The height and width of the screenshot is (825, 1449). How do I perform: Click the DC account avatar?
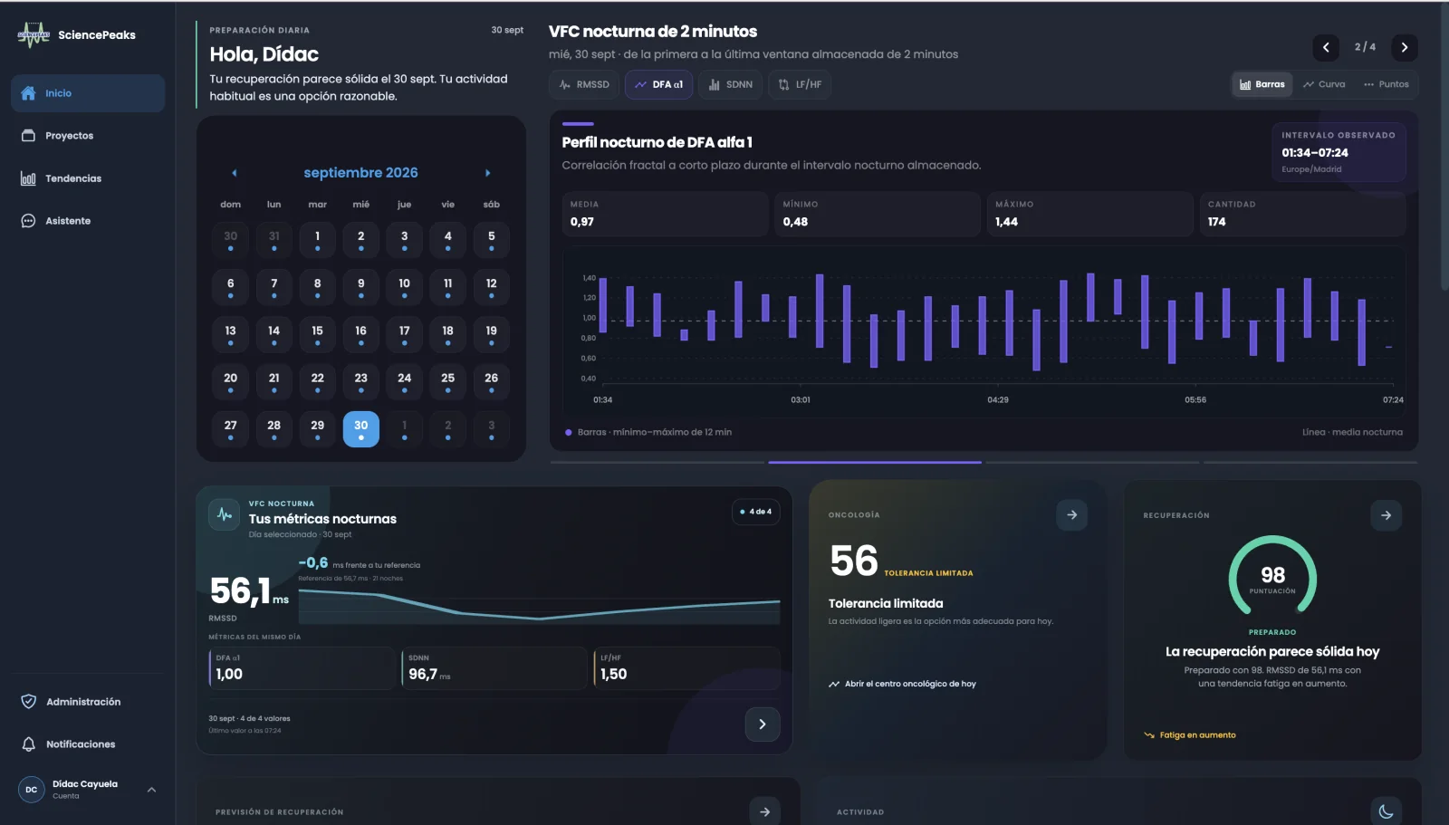tap(32, 790)
